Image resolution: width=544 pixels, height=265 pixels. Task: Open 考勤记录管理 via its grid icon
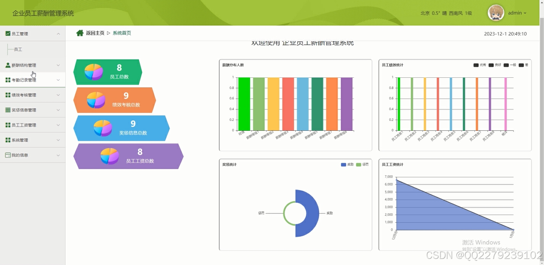(x=7, y=80)
